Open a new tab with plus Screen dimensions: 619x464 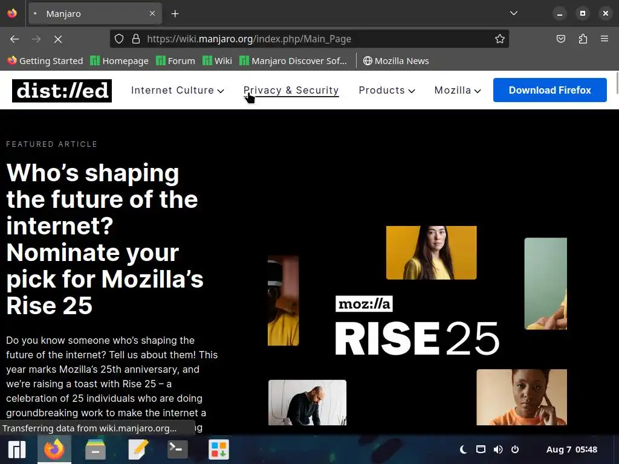(175, 14)
